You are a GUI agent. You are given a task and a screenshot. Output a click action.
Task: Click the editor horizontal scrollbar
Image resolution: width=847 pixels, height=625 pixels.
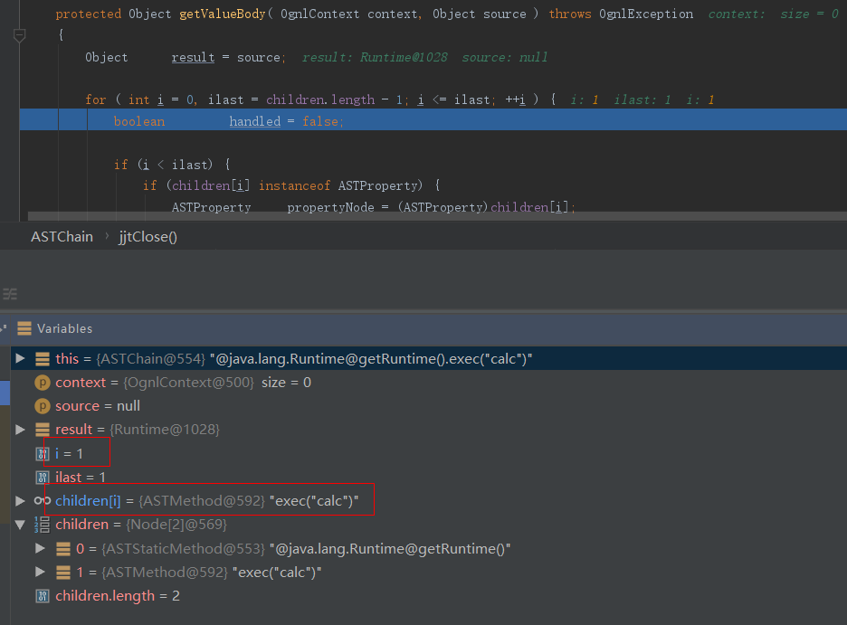[434, 217]
